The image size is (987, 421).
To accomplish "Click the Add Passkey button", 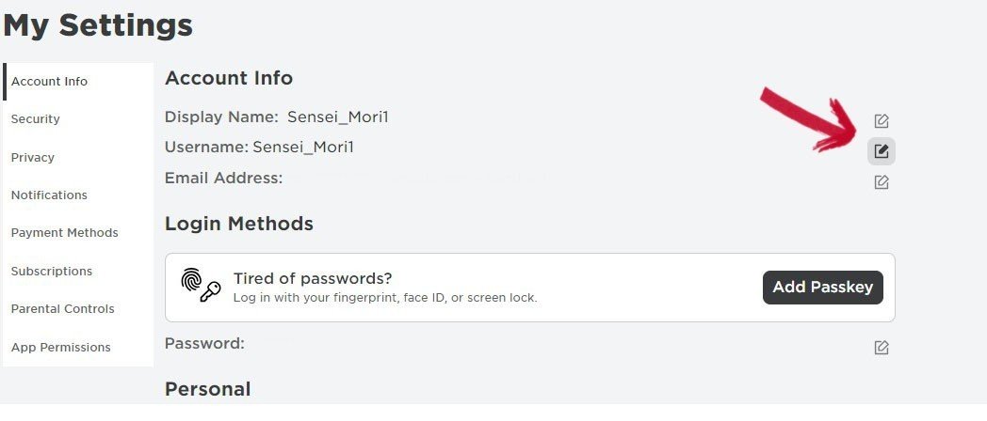I will point(823,288).
